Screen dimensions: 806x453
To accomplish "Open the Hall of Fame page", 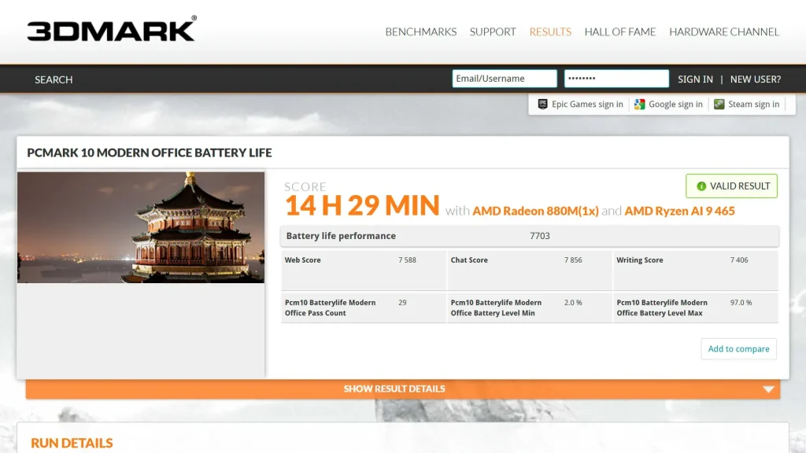I will [x=620, y=31].
